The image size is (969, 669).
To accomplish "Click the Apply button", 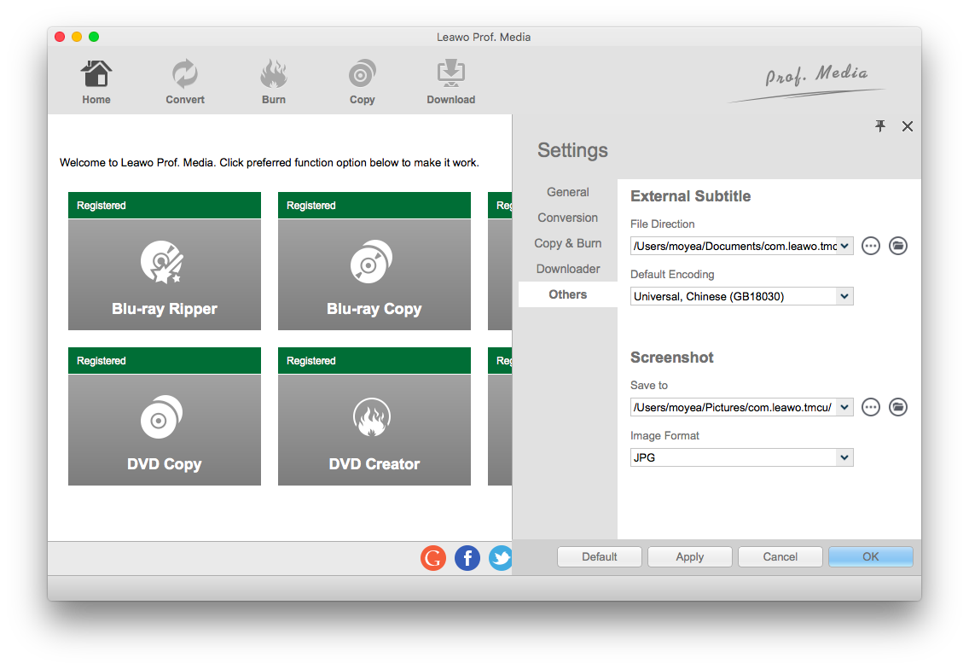I will click(689, 557).
